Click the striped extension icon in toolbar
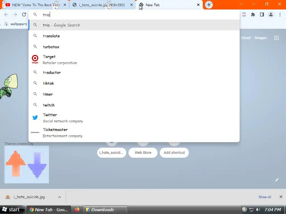This screenshot has height=214, width=286. [244, 14]
